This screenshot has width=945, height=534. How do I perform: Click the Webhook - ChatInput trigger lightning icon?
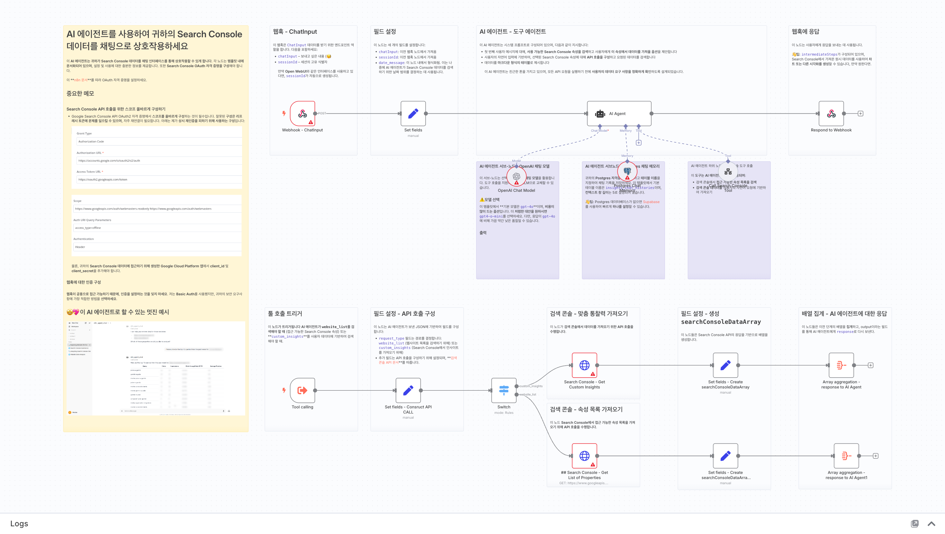(283, 113)
